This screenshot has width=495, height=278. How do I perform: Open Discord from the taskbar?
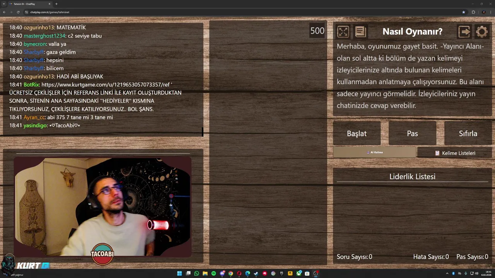click(222, 273)
